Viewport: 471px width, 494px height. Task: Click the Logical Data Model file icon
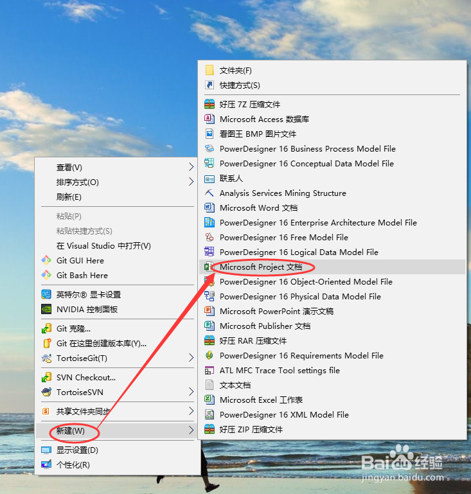point(209,252)
